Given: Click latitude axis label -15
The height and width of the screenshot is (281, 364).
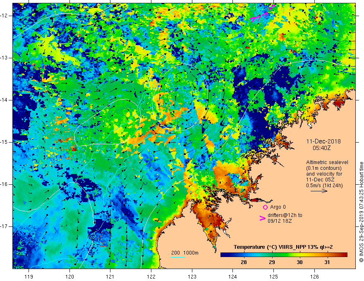Looking at the screenshot, I should point(4,142).
